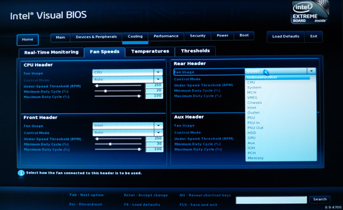Screen dimensions: 343x210
Task: Click the Intel Extreme Board logo
Action: [310, 12]
